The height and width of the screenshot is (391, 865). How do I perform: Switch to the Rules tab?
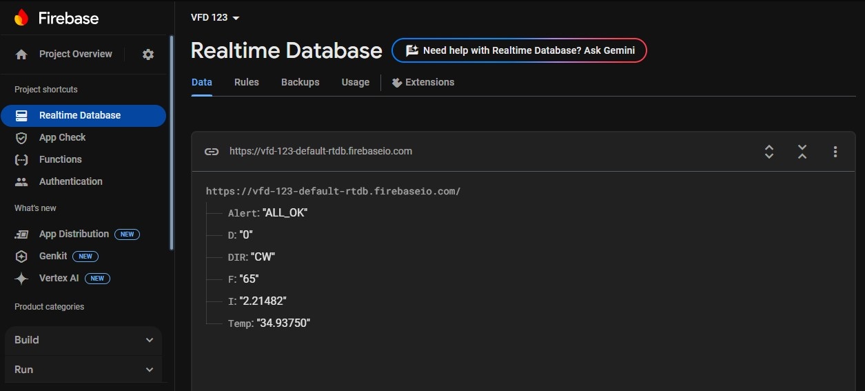(247, 82)
